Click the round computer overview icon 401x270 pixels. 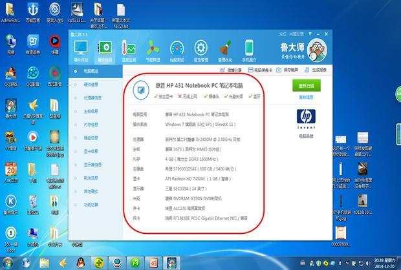(141, 90)
